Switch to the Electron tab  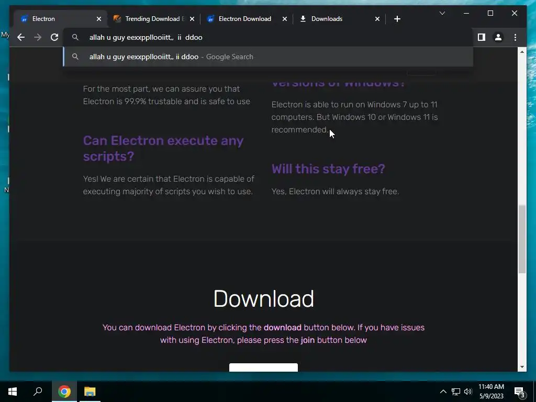60,19
